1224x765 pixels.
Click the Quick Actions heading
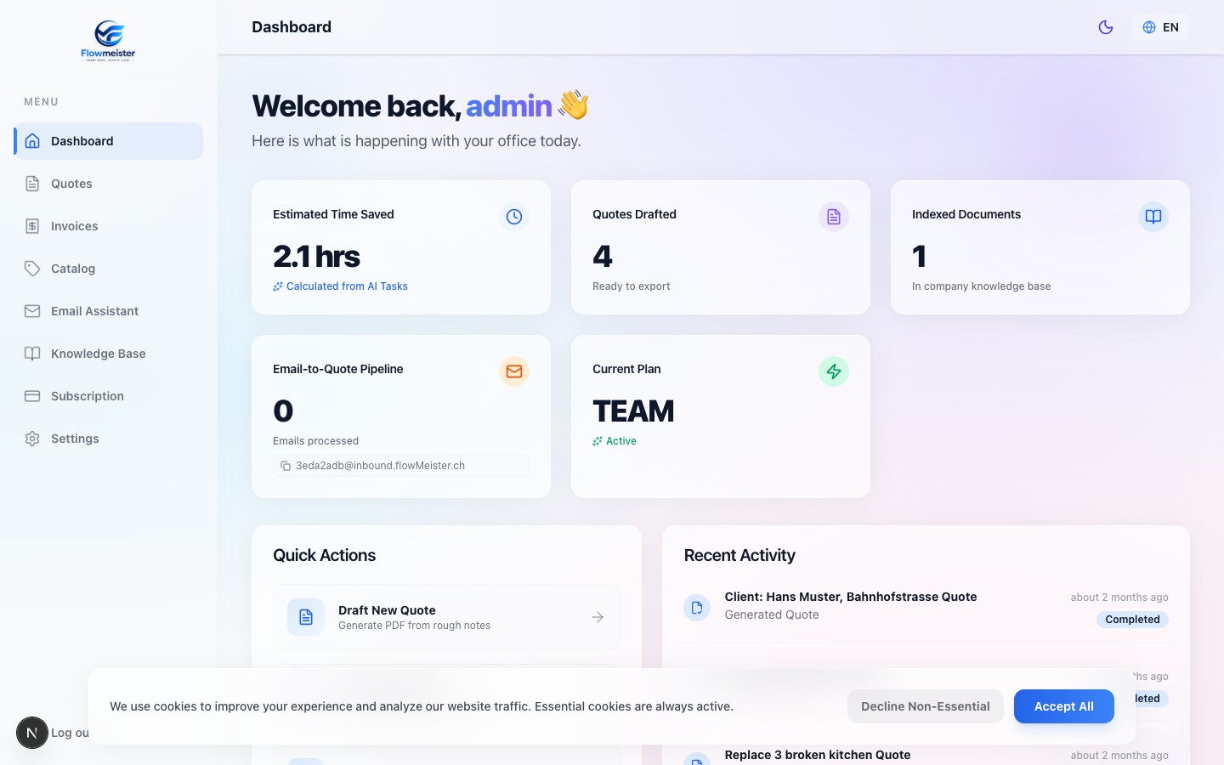324,555
